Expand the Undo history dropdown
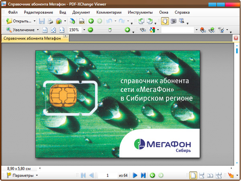Viewport: 241px width, 181px height. pos(115,21)
